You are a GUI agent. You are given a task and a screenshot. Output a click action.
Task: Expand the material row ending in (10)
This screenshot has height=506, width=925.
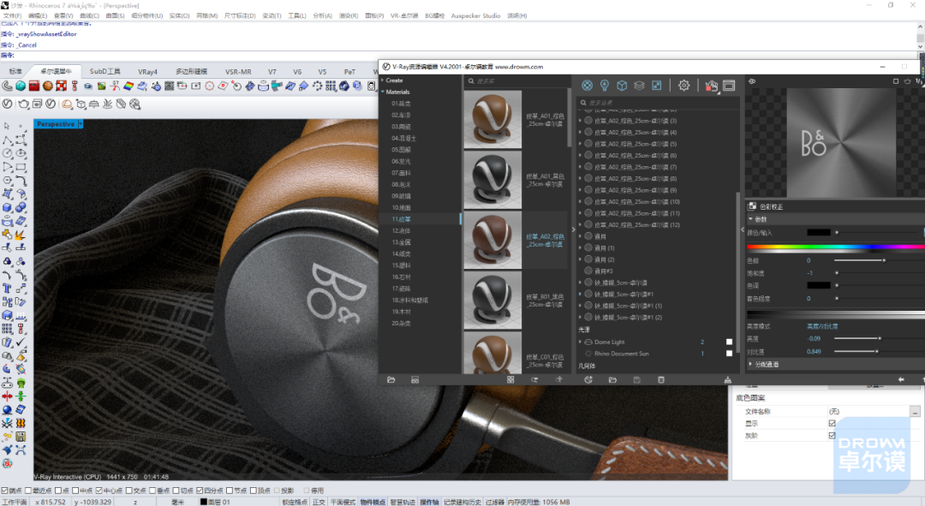click(580, 202)
